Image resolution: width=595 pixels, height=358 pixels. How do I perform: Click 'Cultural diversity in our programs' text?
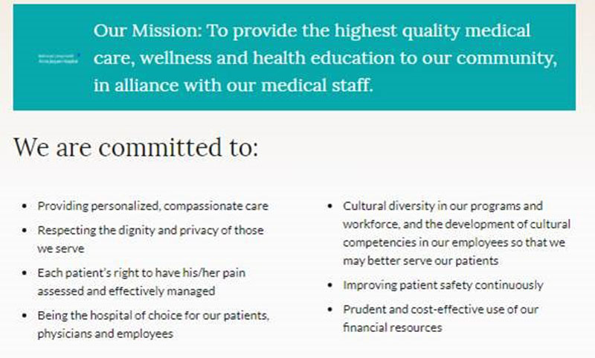(443, 206)
